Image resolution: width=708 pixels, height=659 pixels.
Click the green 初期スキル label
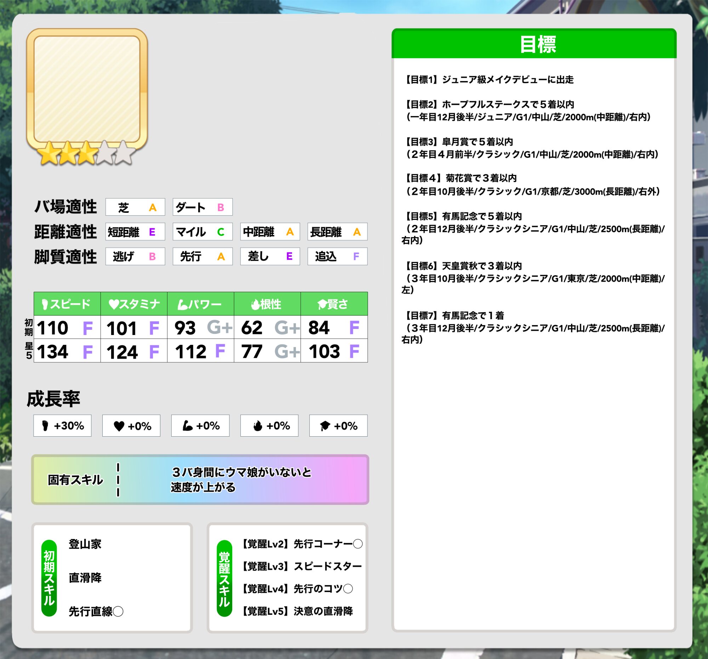click(49, 578)
